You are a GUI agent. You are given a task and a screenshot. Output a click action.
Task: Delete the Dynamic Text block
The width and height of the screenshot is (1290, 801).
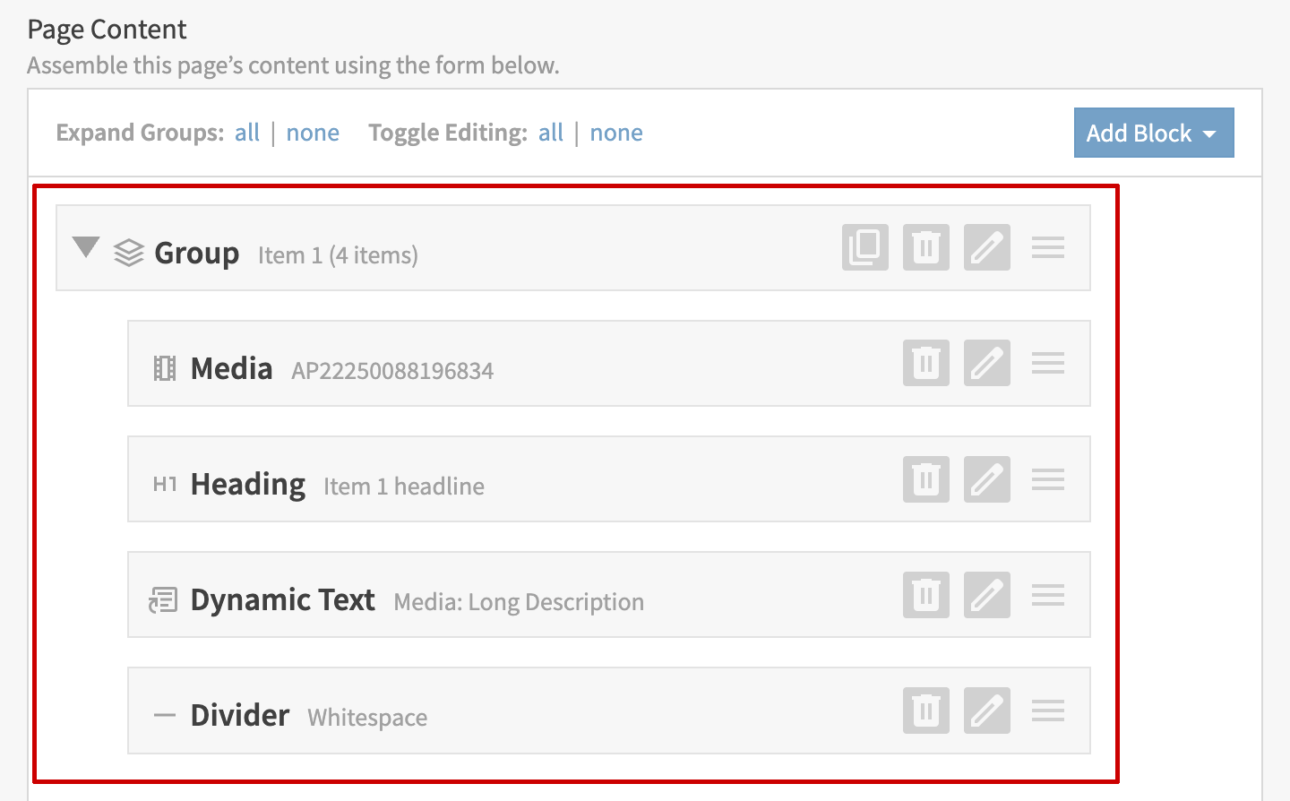(925, 595)
